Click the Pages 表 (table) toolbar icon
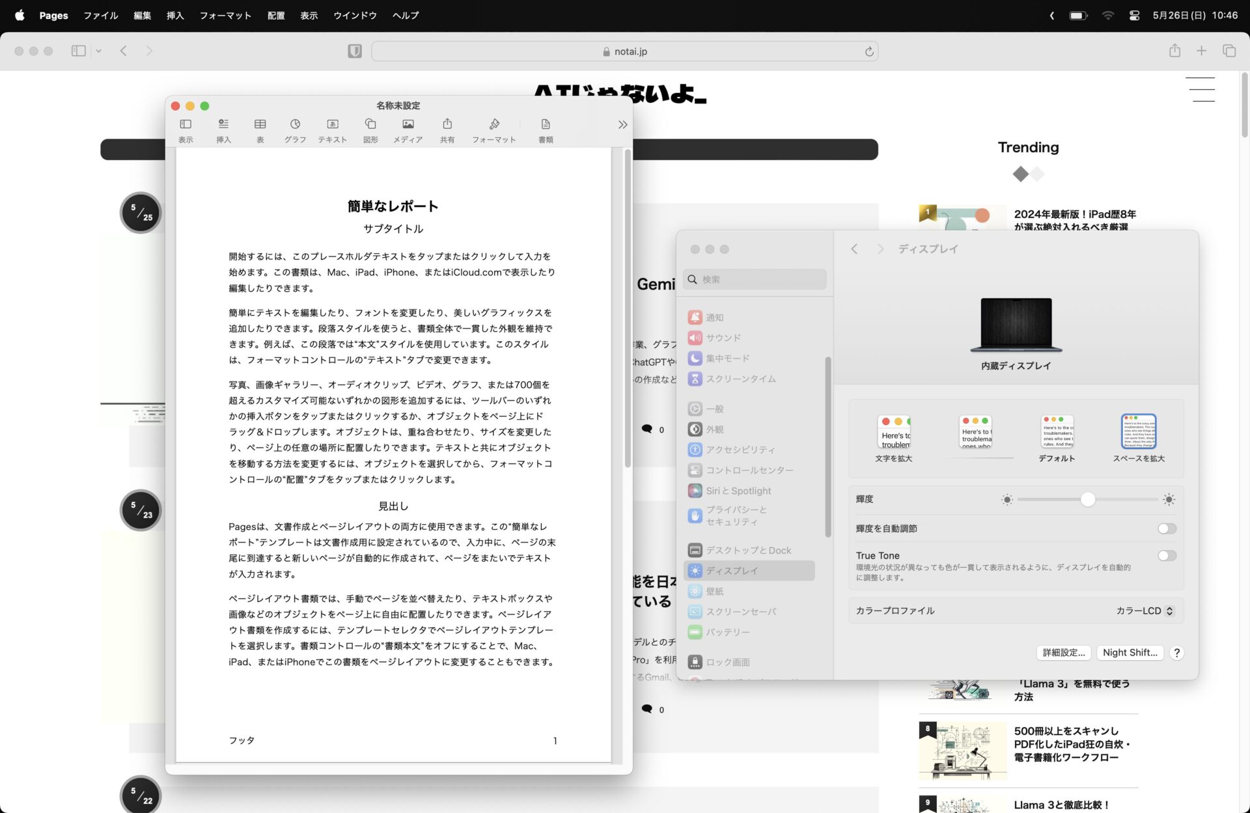Screen dimensions: 1250x813 click(x=260, y=124)
